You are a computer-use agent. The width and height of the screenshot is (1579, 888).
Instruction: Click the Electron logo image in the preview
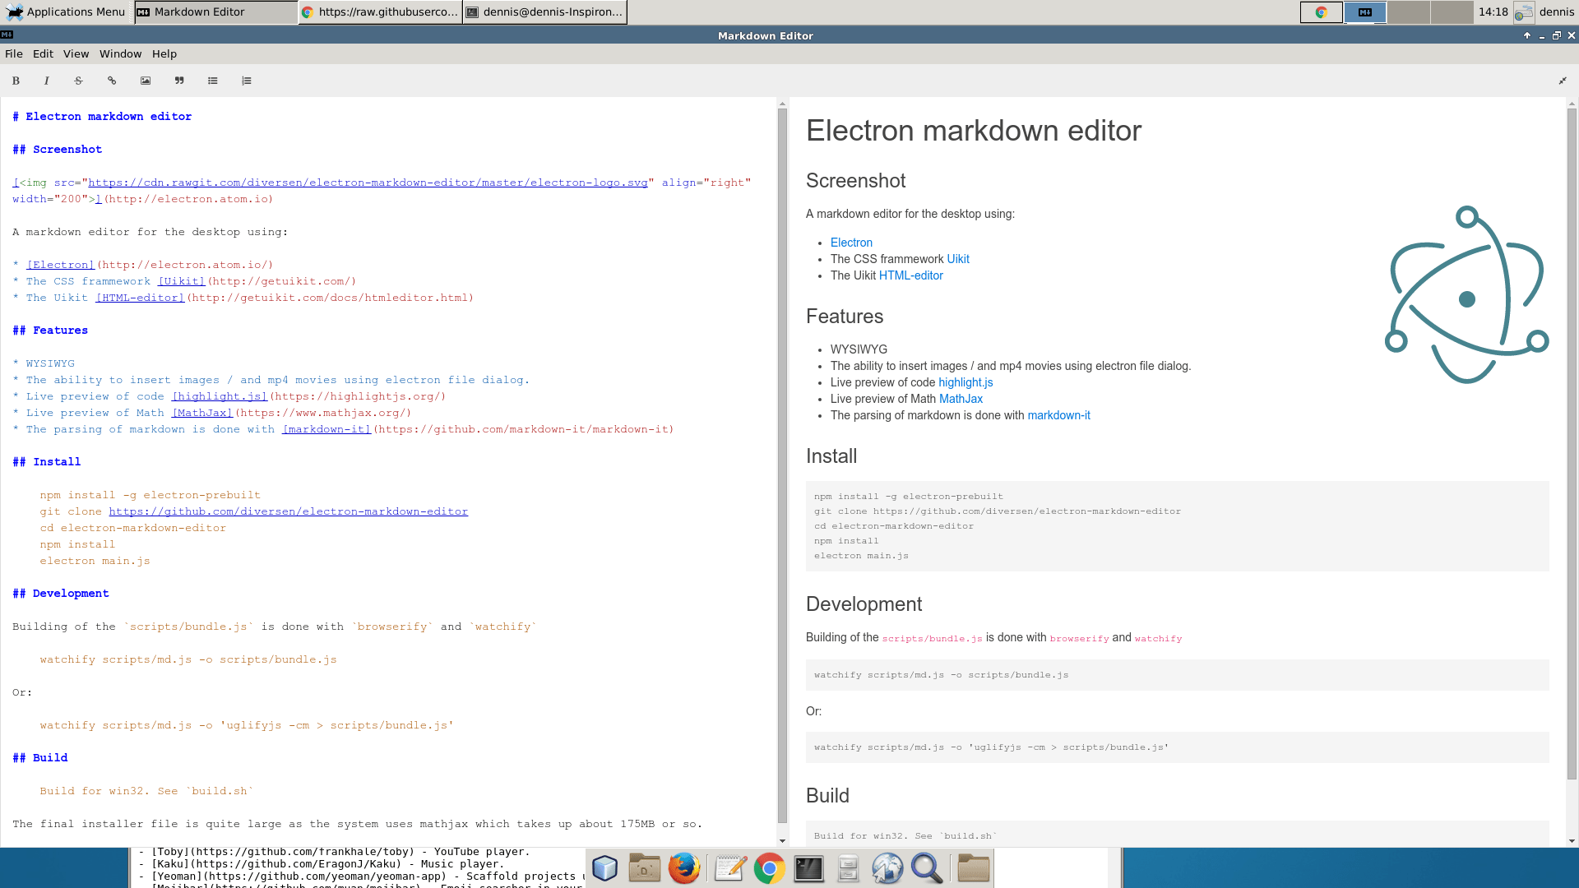click(1467, 295)
